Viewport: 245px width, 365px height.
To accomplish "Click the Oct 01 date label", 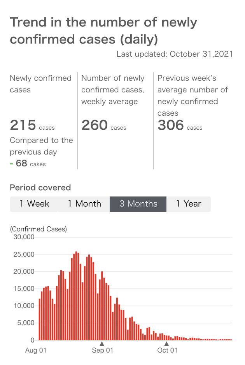I will pos(167,350).
